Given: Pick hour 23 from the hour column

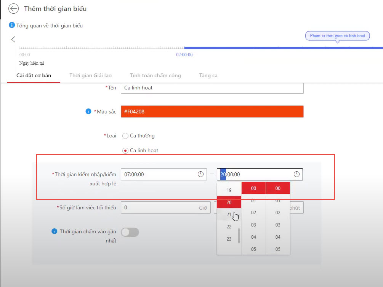Looking at the screenshot, I should point(229,239).
